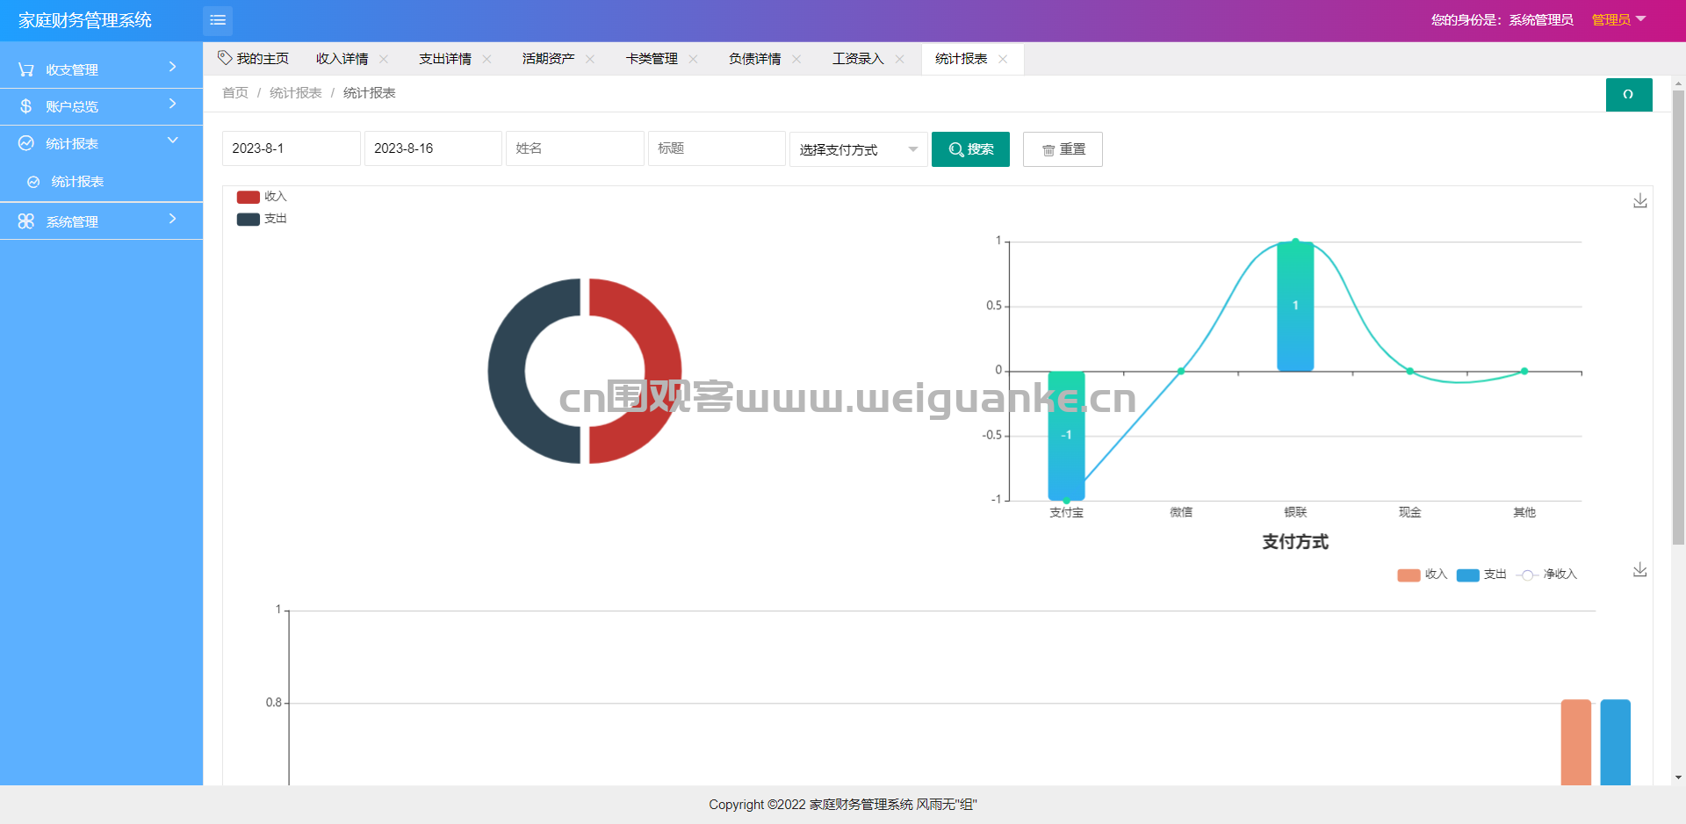Click the scrollbar down arrow
The height and width of the screenshot is (824, 1686).
coord(1678,777)
